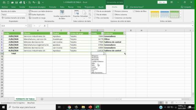
Task: Click the Nombre de la tabla field Tabla3
Action: (x=13, y=15)
